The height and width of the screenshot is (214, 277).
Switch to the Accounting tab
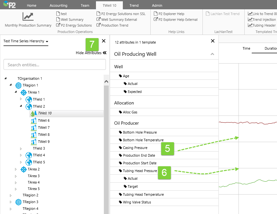click(x=58, y=5)
